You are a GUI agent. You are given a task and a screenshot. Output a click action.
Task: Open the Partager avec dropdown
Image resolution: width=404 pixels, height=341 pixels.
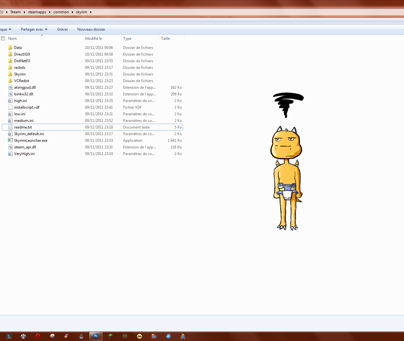coord(34,29)
